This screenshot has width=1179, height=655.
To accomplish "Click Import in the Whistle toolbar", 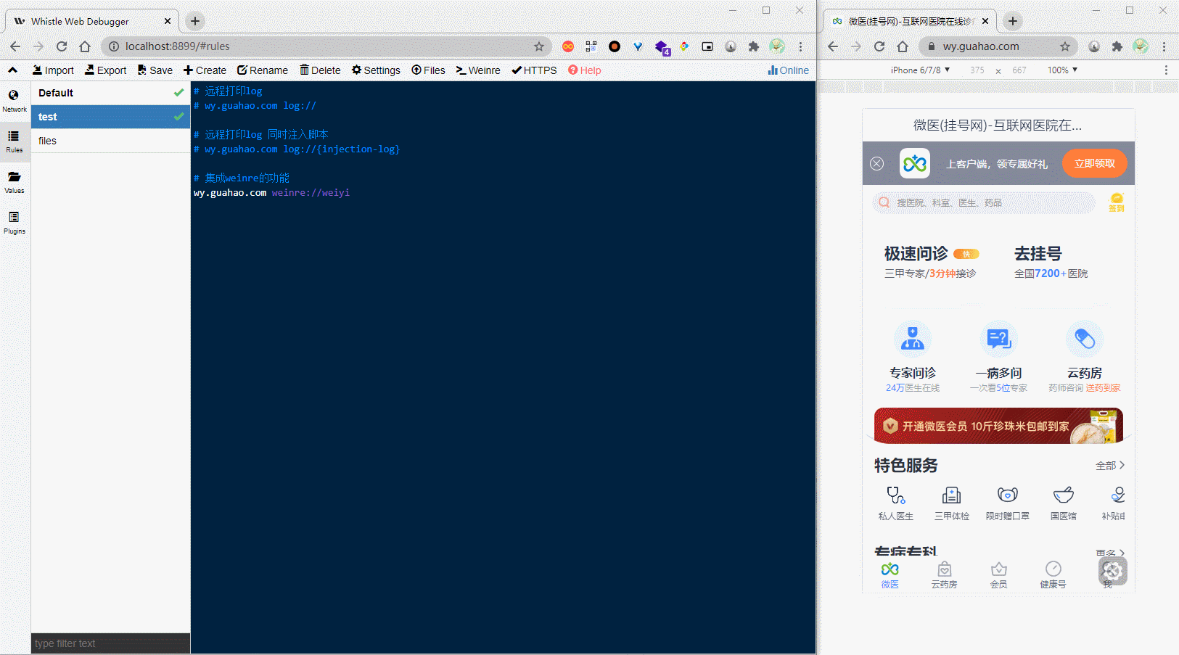I will point(53,70).
